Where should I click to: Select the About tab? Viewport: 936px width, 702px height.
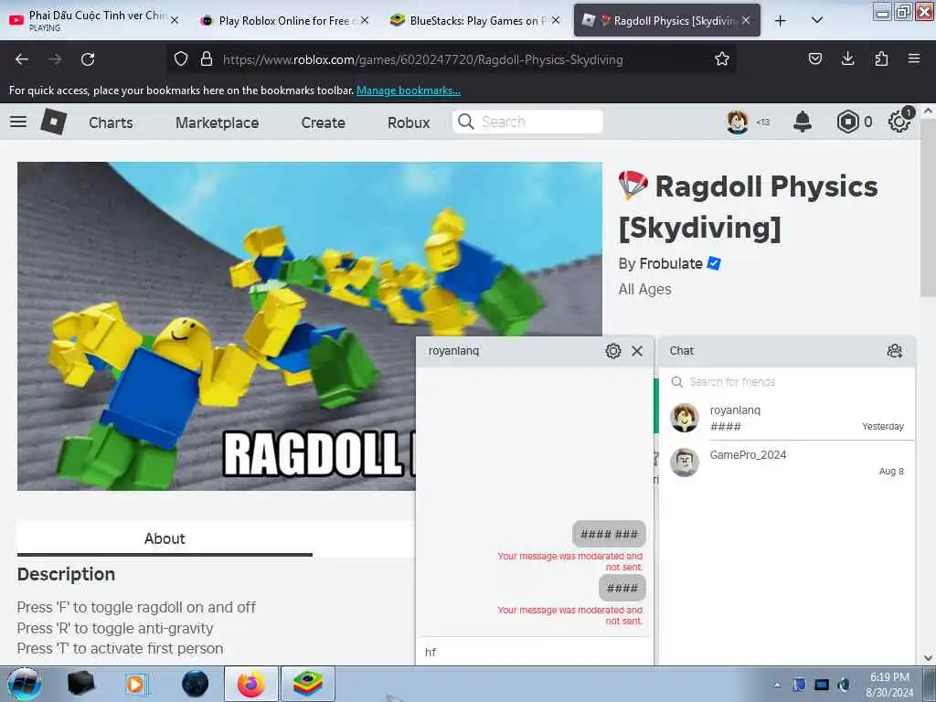165,538
